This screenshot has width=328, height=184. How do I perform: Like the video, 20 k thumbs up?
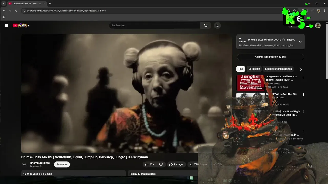pyautogui.click(x=149, y=164)
